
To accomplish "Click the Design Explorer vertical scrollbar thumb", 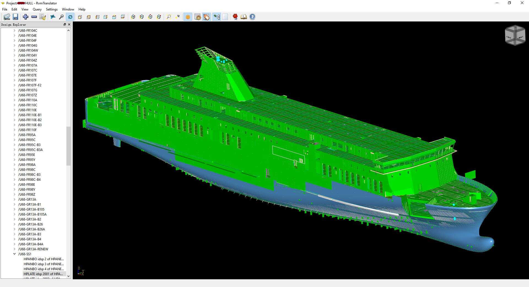I will point(68,146).
